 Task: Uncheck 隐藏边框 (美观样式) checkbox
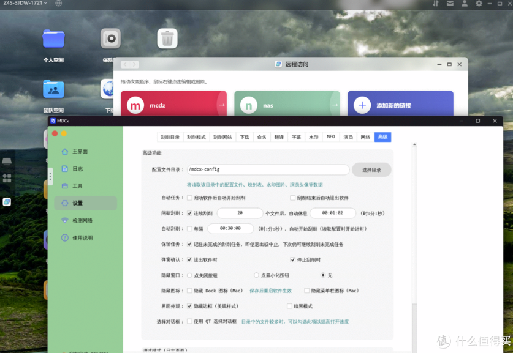point(189,307)
